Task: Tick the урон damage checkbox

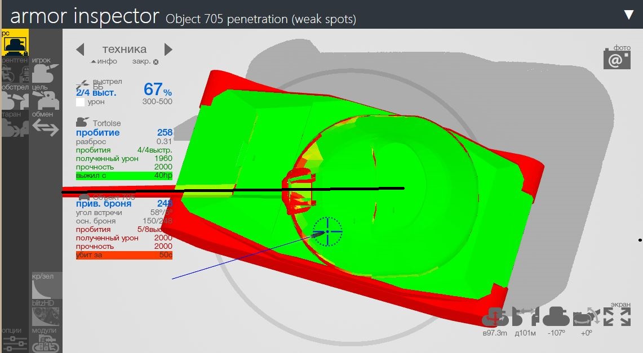Action: (x=81, y=102)
